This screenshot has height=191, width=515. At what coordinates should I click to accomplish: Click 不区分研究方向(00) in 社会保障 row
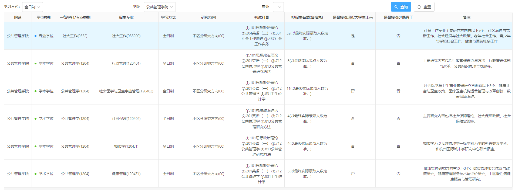(x=208, y=119)
